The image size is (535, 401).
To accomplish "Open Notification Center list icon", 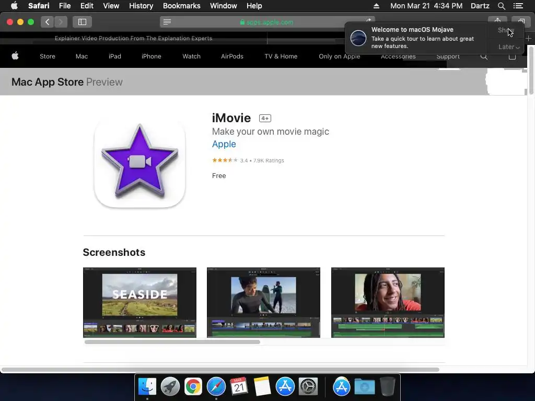I will tap(518, 6).
